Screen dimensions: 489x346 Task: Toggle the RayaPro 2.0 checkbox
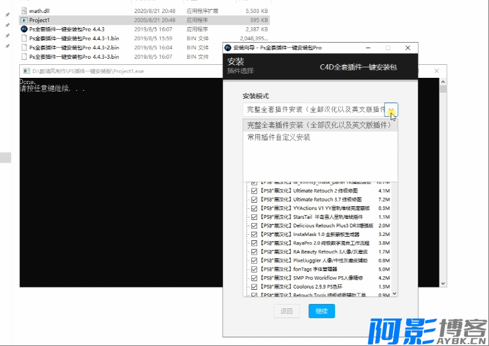click(x=254, y=243)
